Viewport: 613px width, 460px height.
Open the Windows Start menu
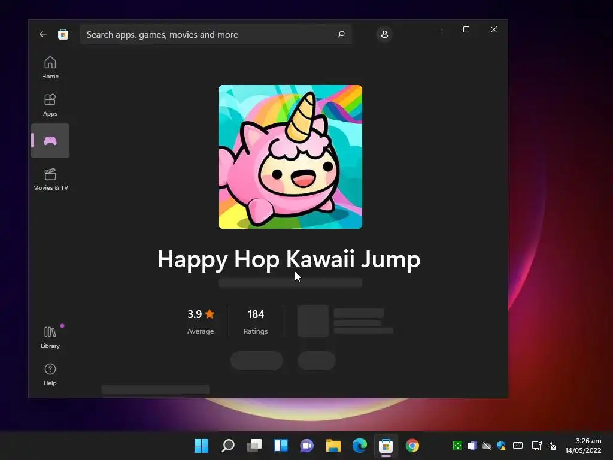click(x=201, y=446)
